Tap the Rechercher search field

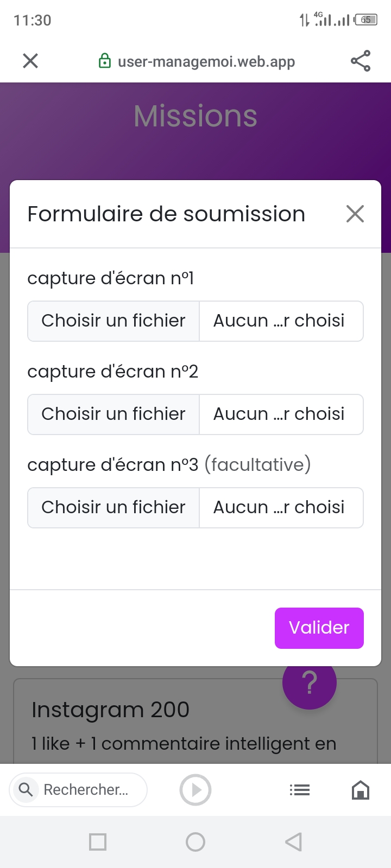(86, 790)
